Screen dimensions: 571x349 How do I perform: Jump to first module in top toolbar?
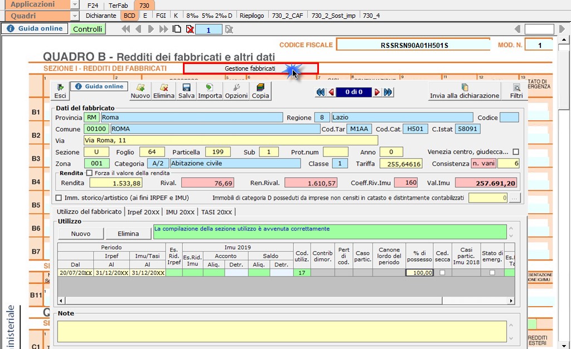125,29
